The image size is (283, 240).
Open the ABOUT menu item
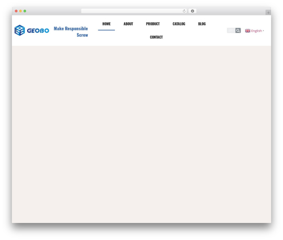[x=128, y=24]
